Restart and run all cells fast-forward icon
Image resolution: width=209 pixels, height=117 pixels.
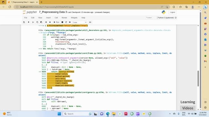pyautogui.click(x=70, y=22)
